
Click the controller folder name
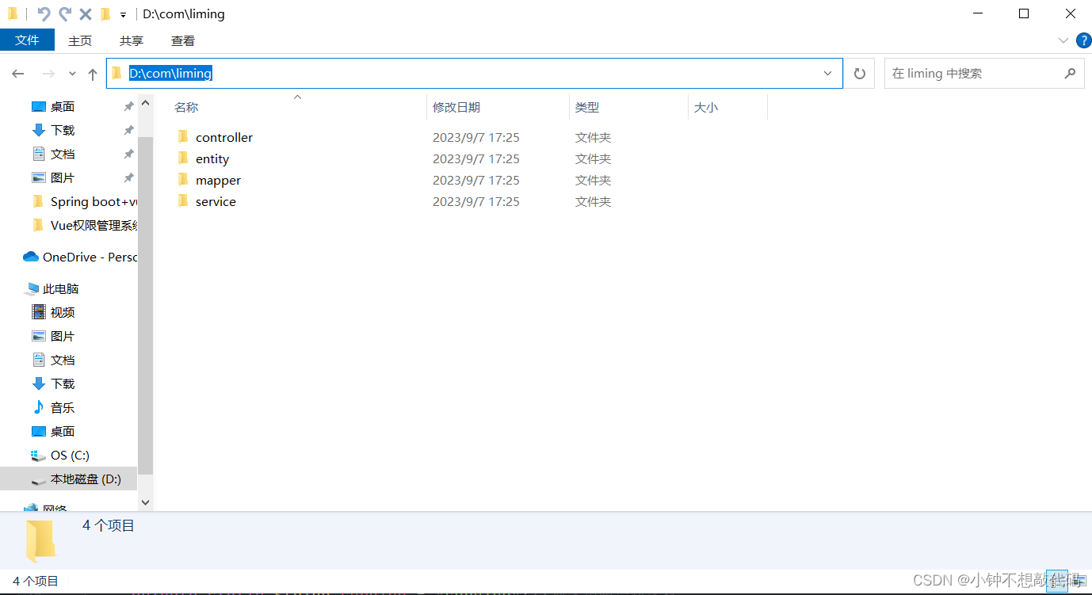pyautogui.click(x=224, y=137)
